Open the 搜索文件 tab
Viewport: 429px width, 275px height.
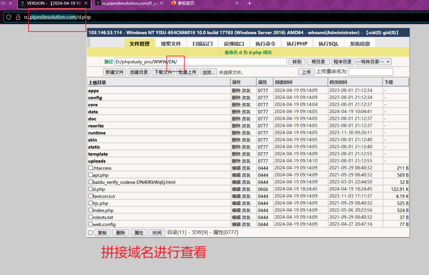pos(171,44)
